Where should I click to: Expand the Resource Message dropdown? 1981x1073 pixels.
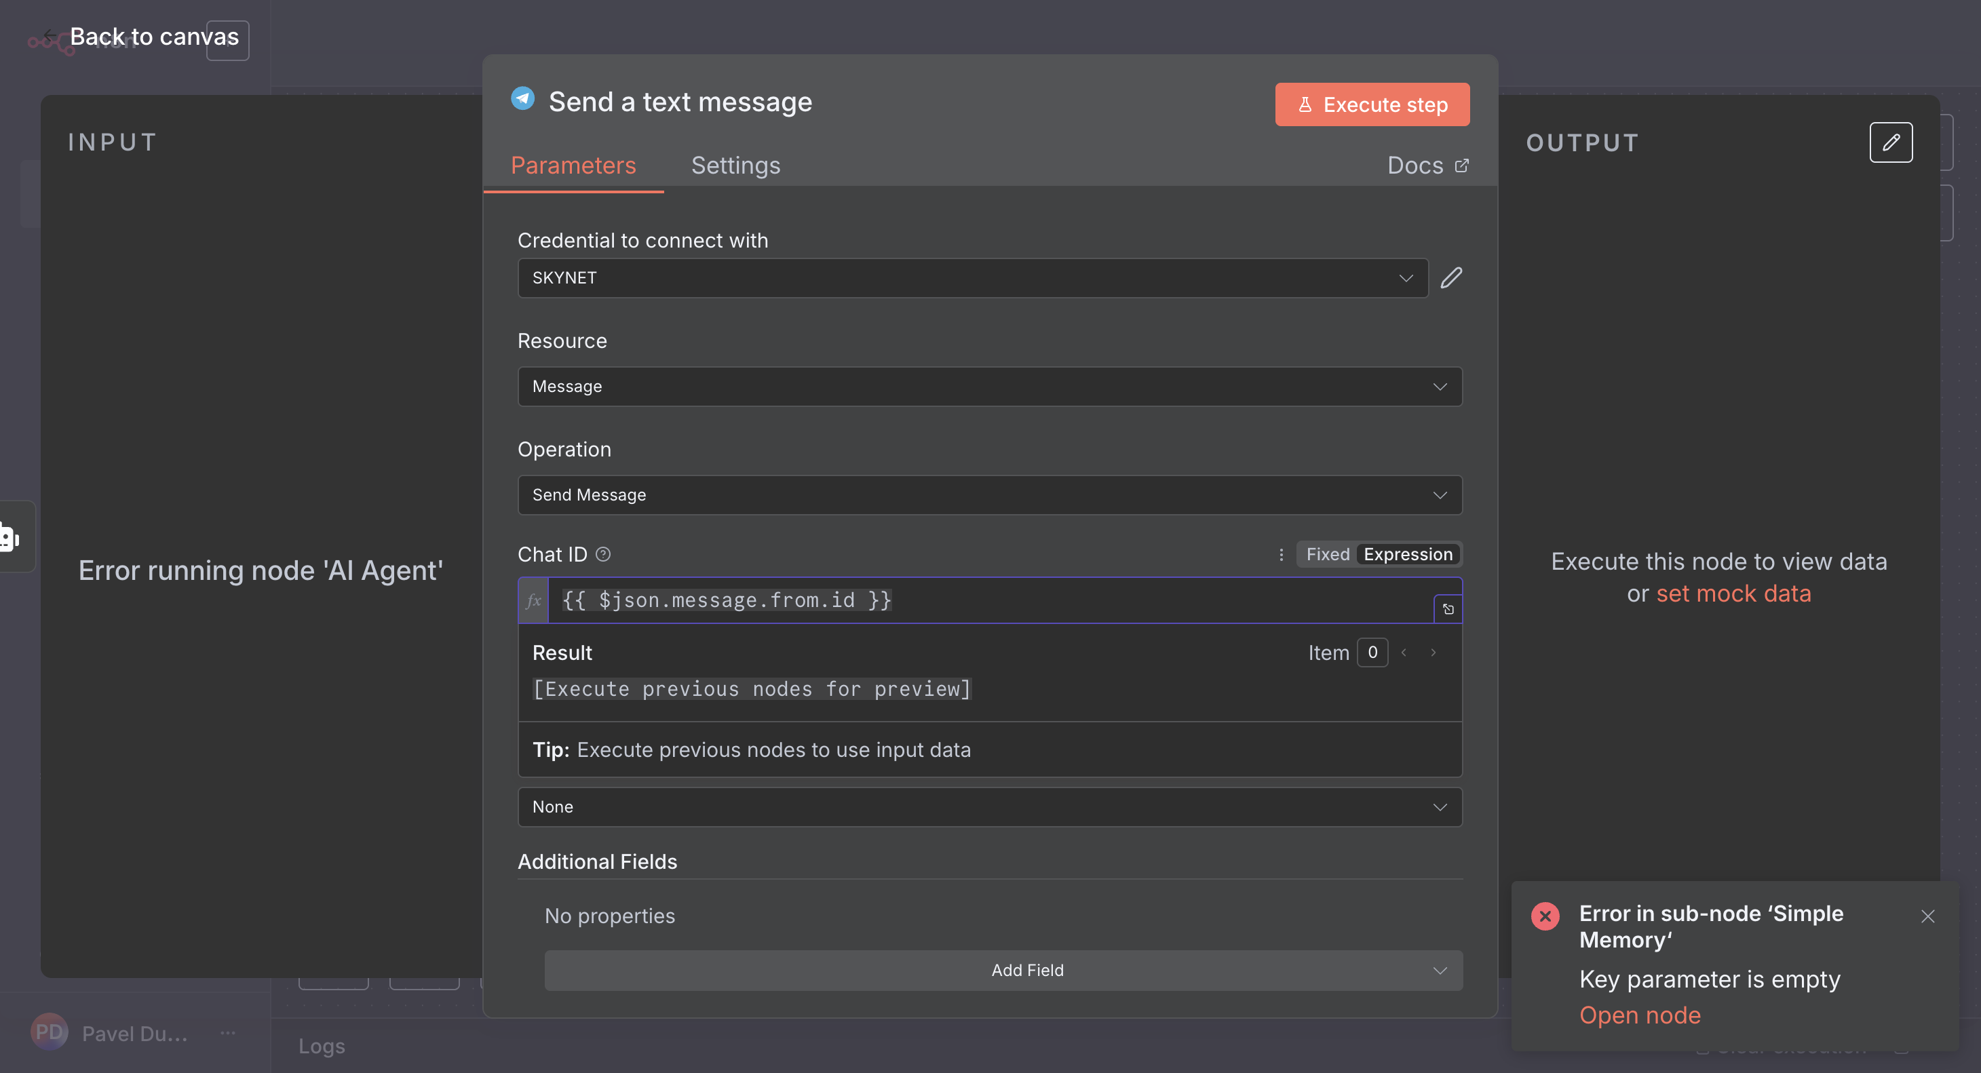pos(989,387)
